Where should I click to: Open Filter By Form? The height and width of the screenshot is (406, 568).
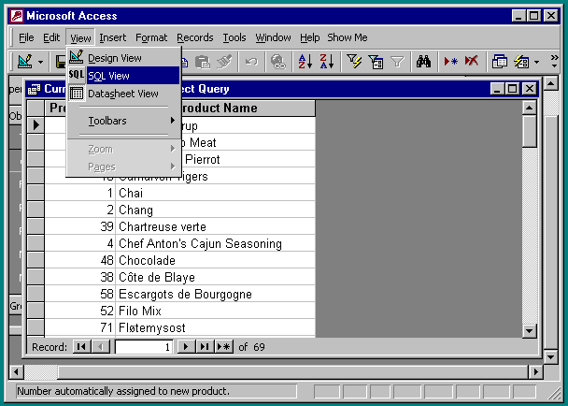tap(376, 62)
